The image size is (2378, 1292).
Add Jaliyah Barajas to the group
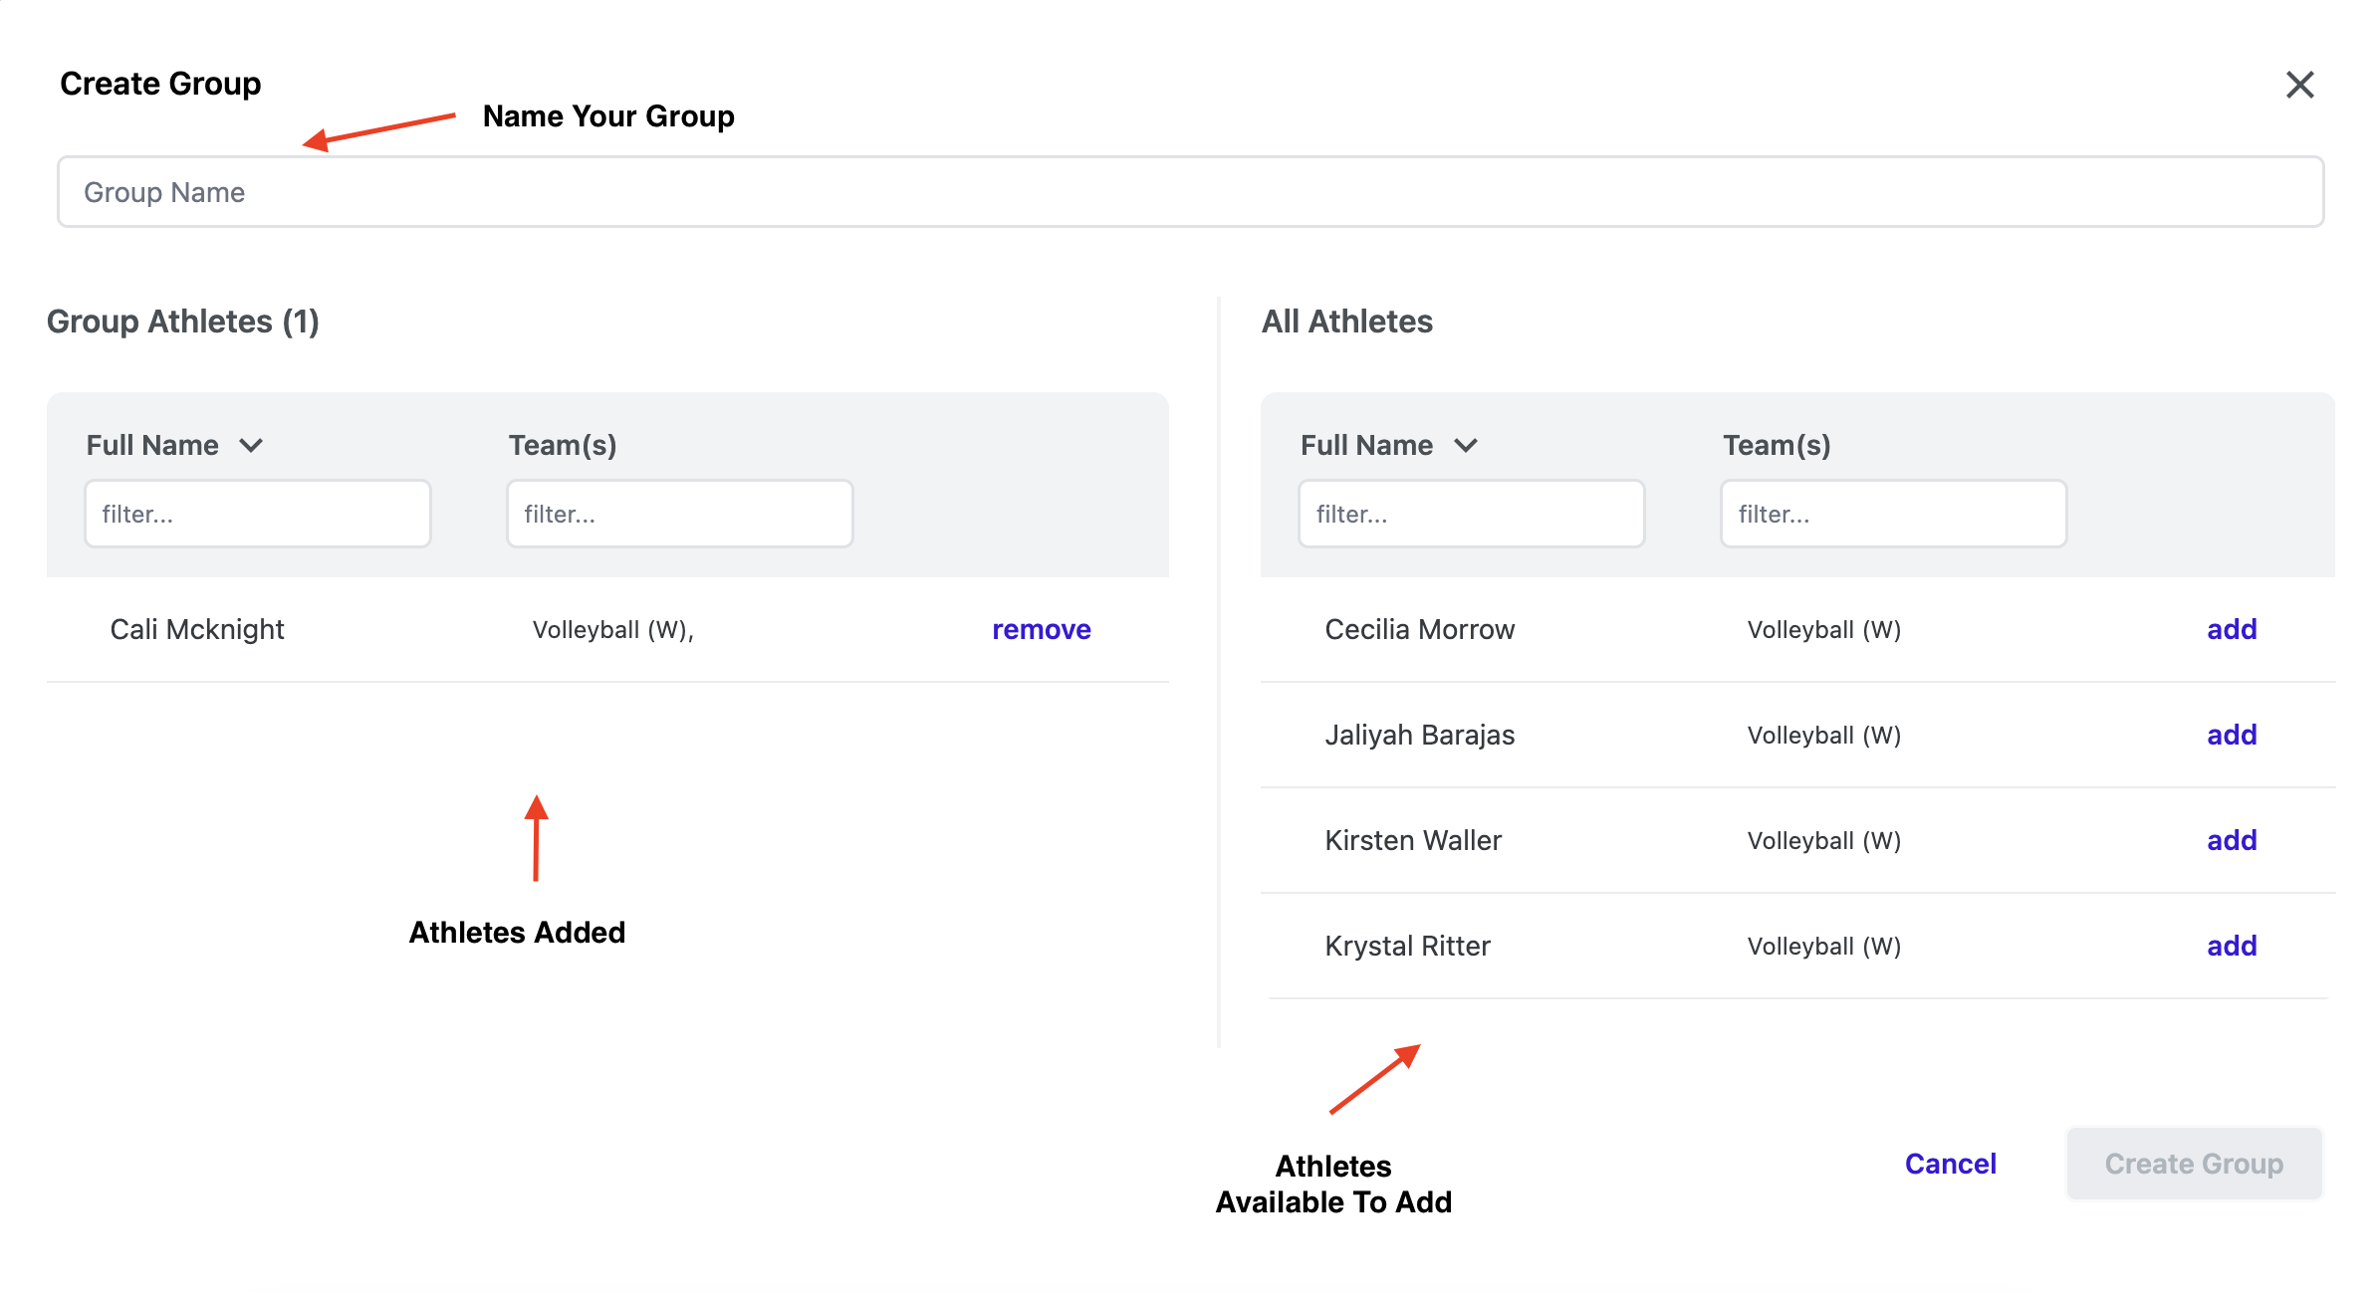coord(2231,735)
